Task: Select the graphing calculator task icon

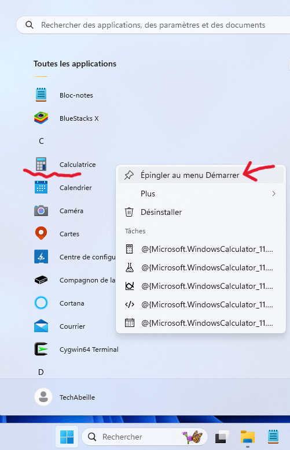Action: [130, 286]
